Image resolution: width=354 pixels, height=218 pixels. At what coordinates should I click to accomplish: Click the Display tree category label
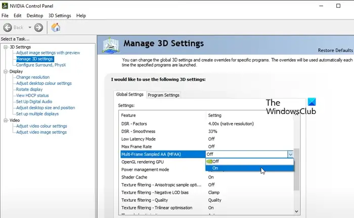tap(16, 71)
